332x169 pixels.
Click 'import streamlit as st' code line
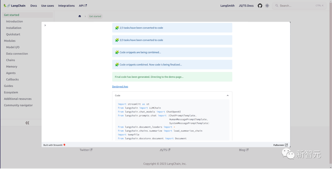(x=134, y=104)
